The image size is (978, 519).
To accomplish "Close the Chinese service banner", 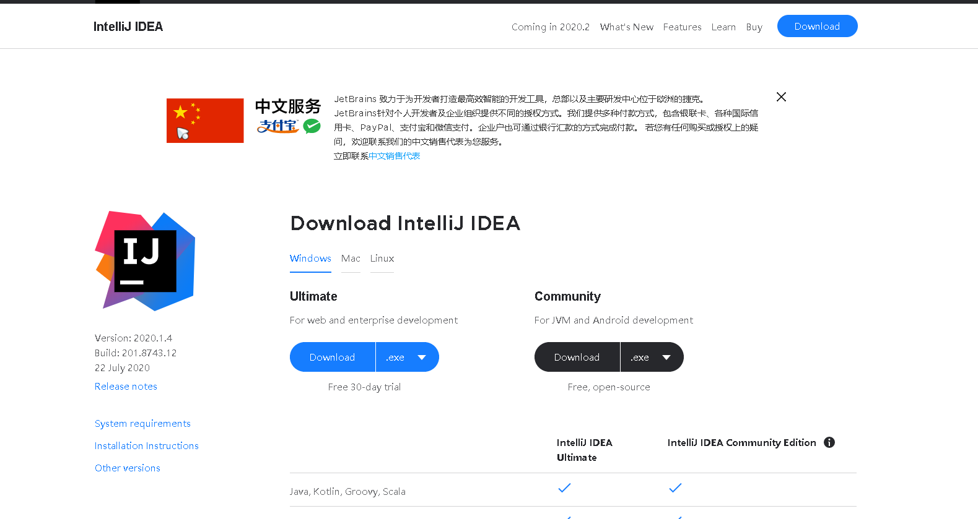I will [782, 97].
